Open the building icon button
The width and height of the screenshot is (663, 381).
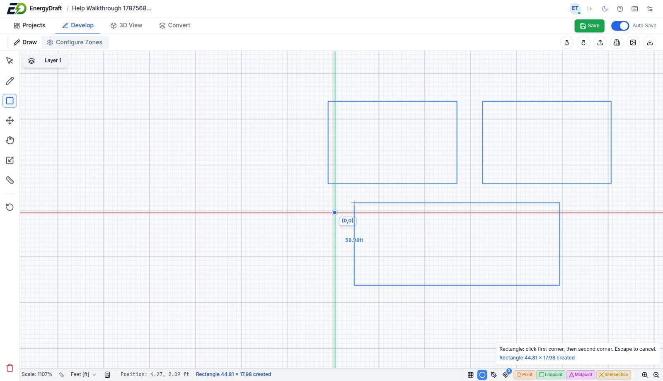[x=617, y=42]
